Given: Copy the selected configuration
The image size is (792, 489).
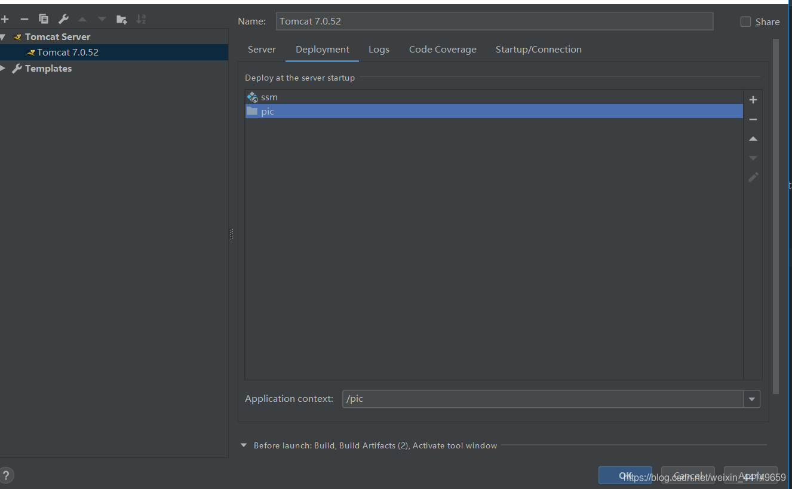Looking at the screenshot, I should click(44, 19).
